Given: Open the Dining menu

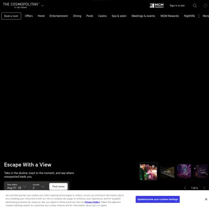Looking at the screenshot, I should 77,16.
